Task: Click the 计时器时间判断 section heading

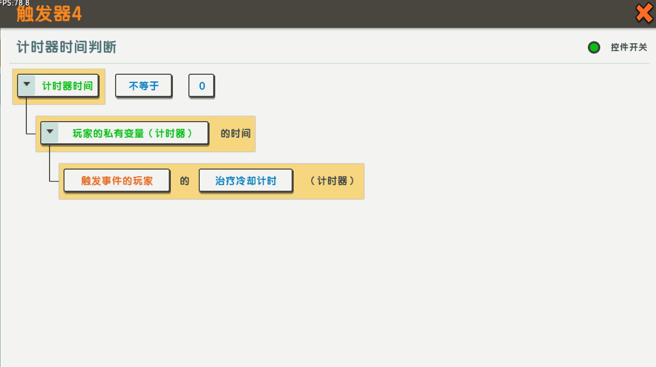Action: [x=67, y=47]
